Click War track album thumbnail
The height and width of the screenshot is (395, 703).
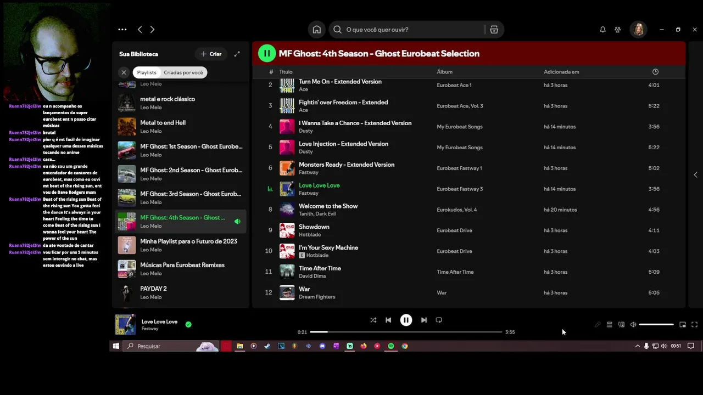pos(287,292)
